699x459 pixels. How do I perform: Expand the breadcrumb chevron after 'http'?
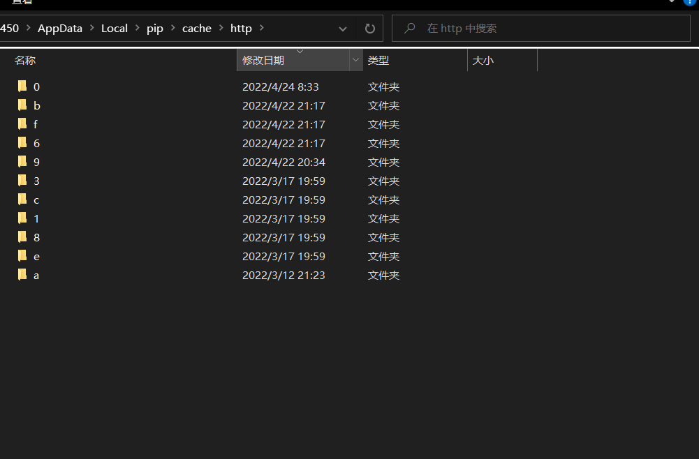261,29
